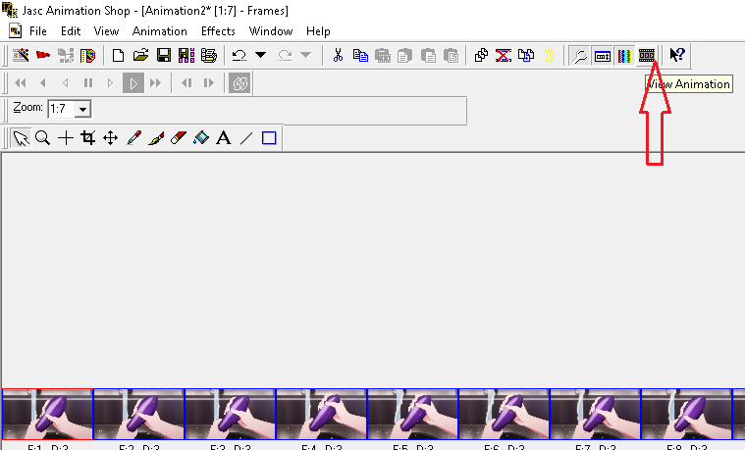Viewport: 745px width, 450px height.
Task: Click the highlighted Play button
Action: coord(133,83)
